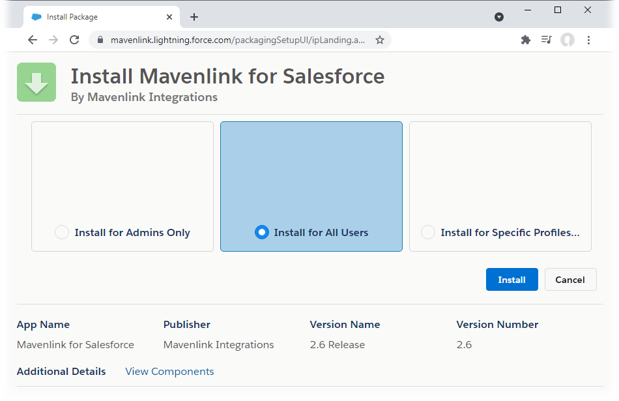This screenshot has width=619, height=401.
Task: Switch to the Install Package tab
Action: click(91, 17)
